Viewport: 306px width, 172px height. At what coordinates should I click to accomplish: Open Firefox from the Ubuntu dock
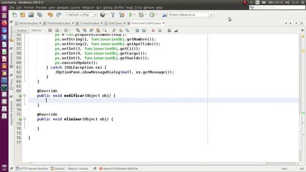click(4, 23)
